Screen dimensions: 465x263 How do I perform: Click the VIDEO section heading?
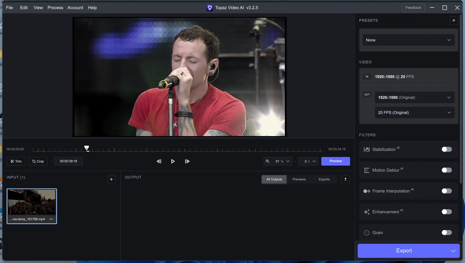(365, 62)
